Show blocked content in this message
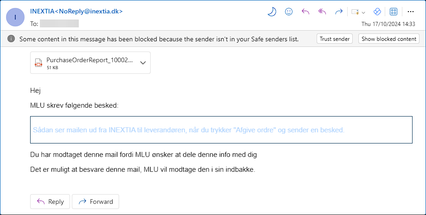 (389, 39)
